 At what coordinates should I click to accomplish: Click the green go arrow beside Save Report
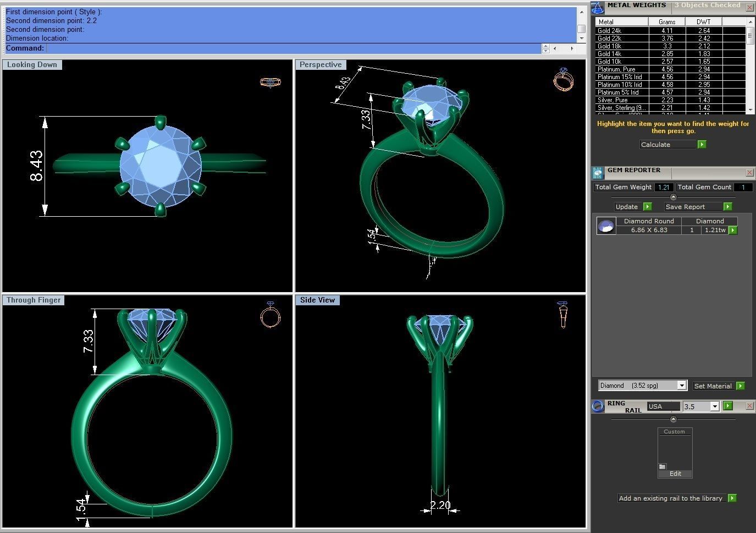coord(728,207)
